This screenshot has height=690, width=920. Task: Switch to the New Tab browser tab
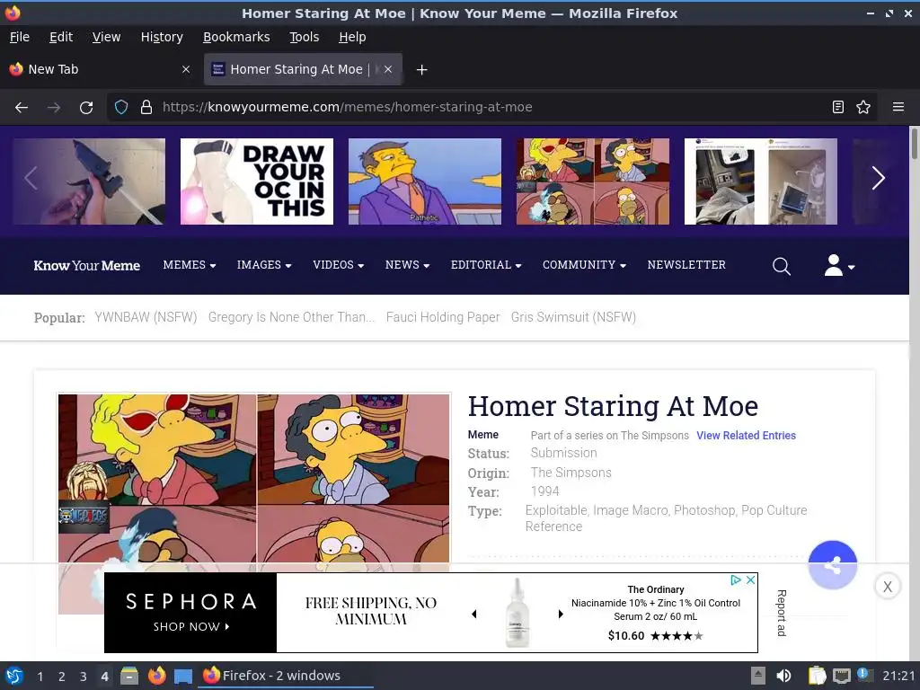[101, 69]
